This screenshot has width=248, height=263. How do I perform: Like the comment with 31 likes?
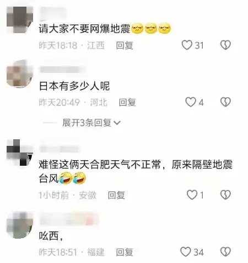187,45
